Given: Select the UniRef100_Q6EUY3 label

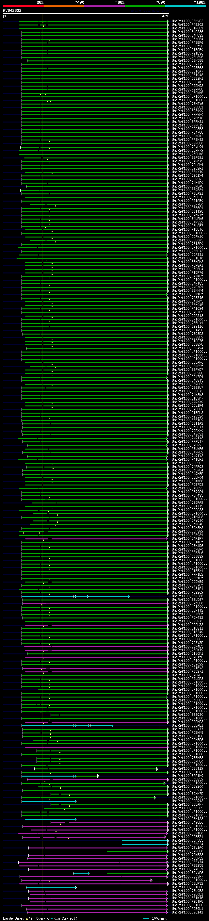Looking at the screenshot, I should [187, 251].
